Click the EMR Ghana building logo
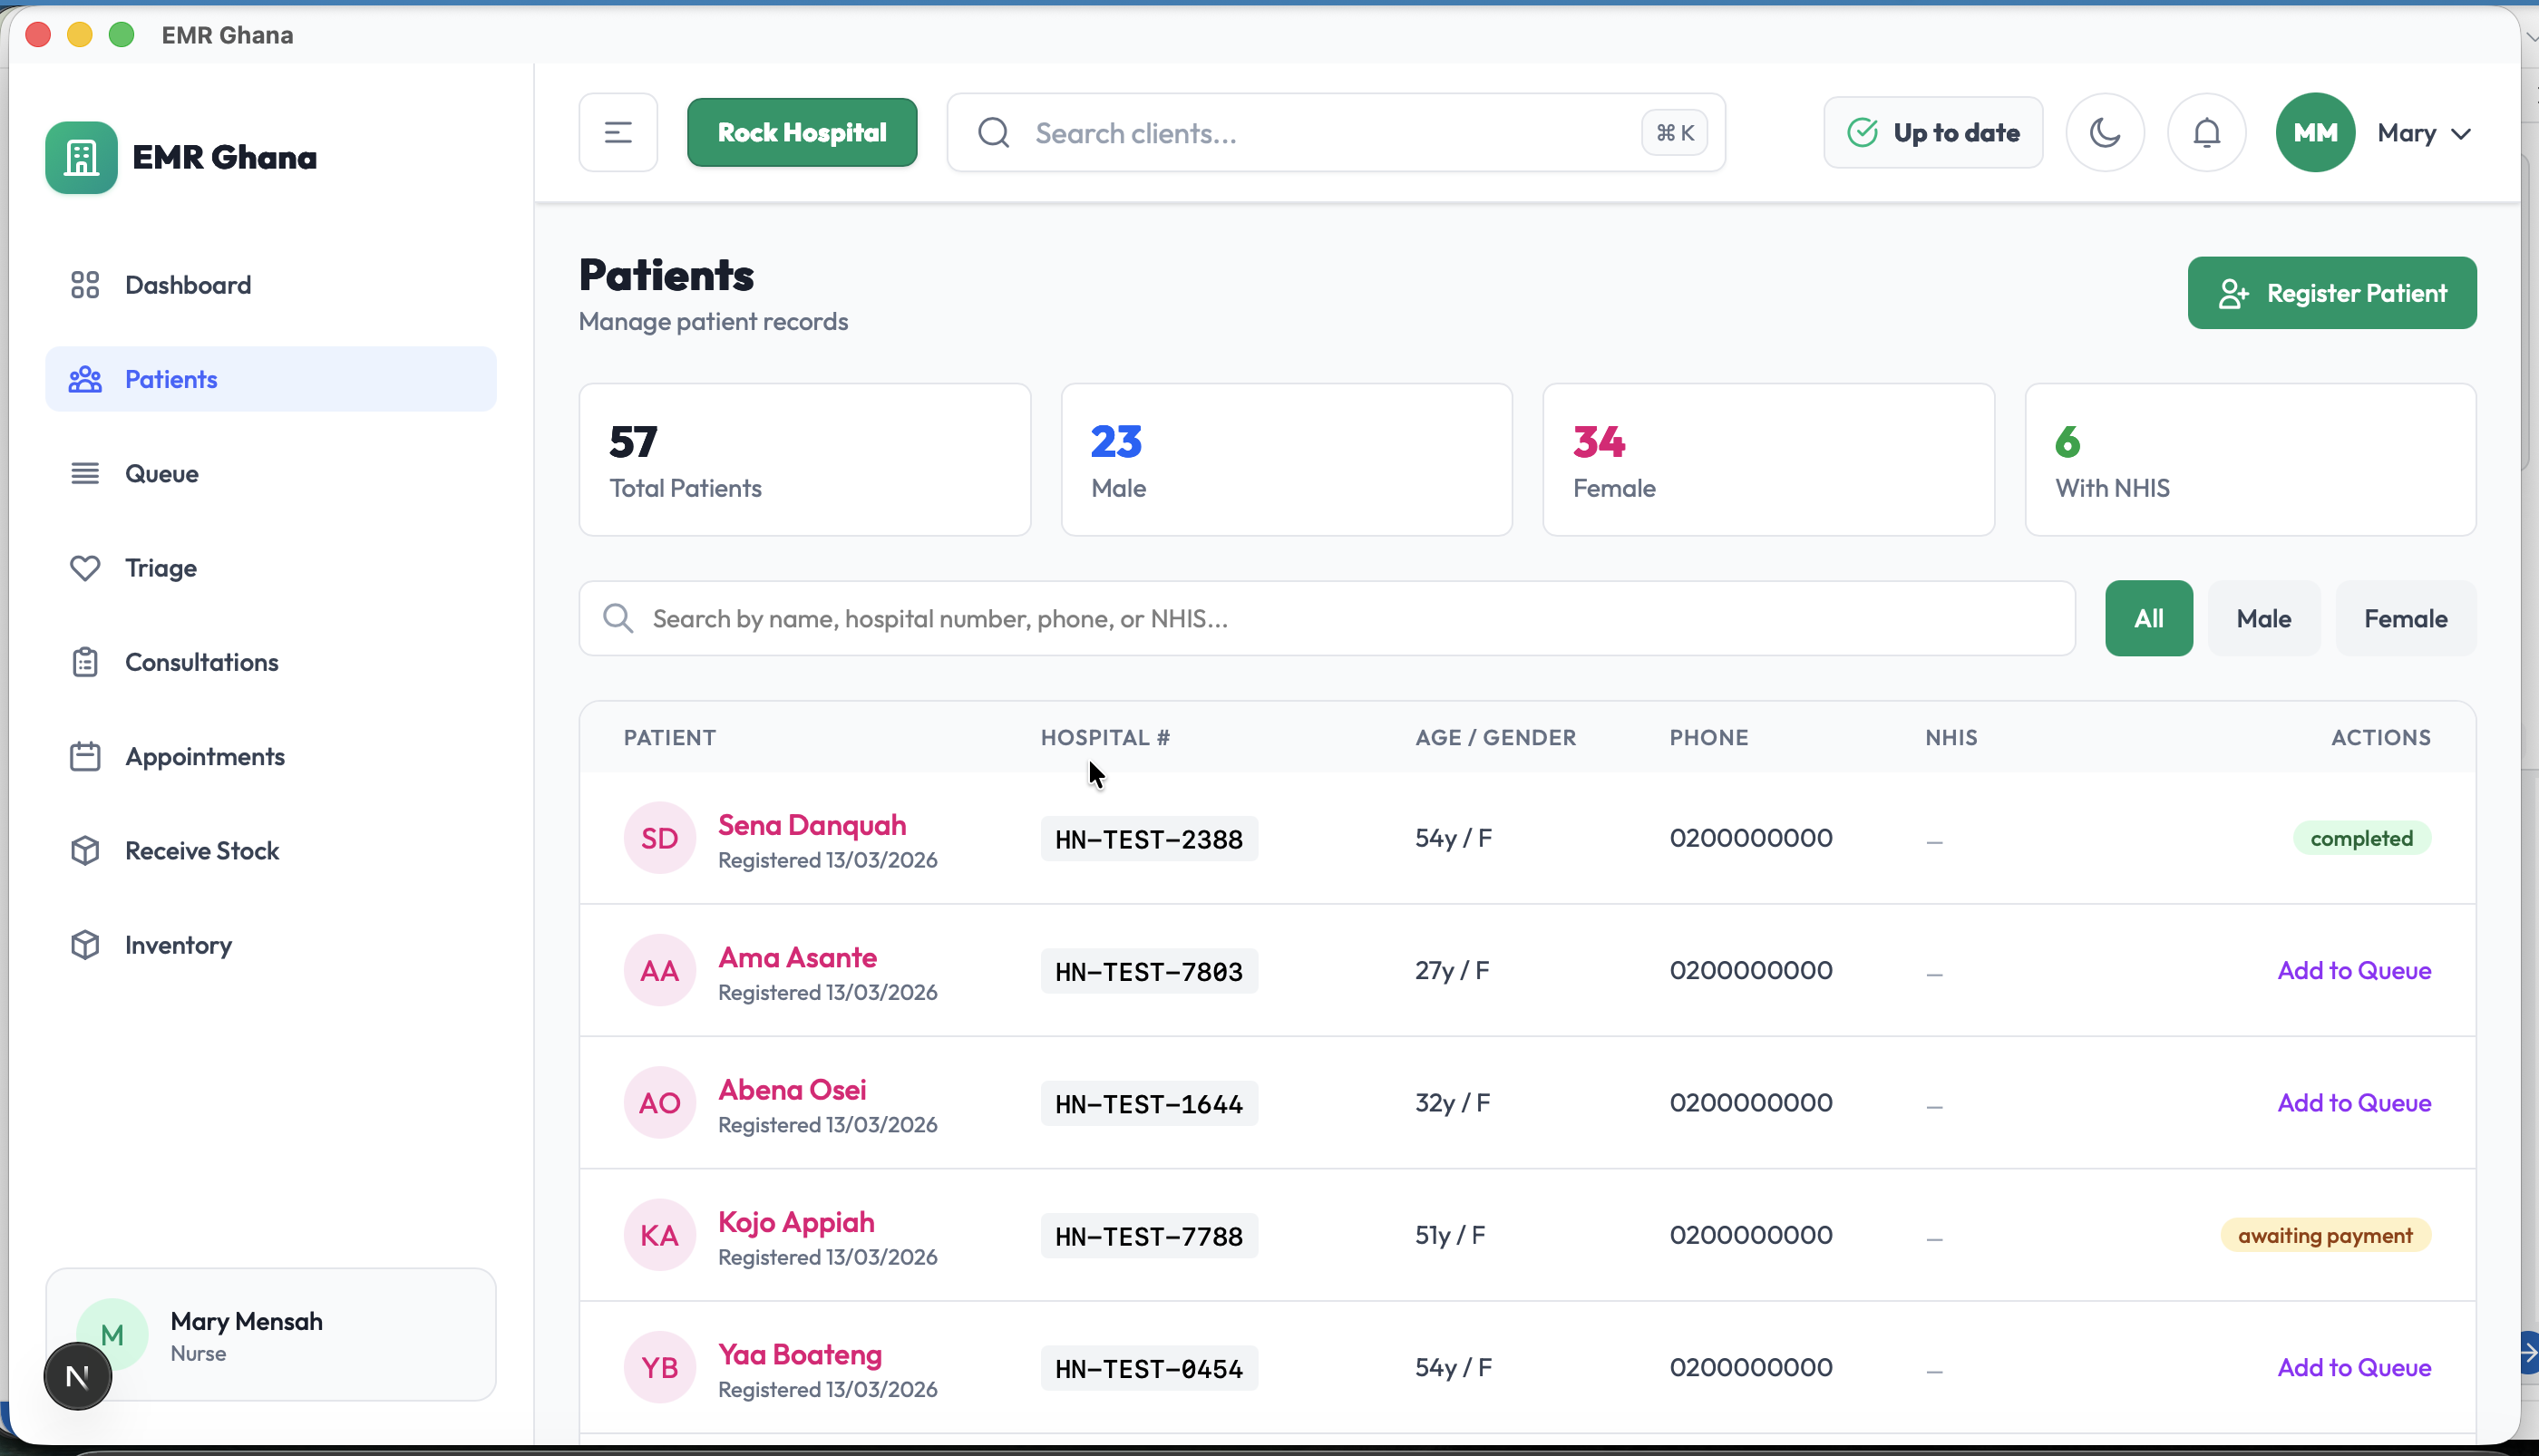Viewport: 2539px width, 1456px height. point(81,157)
